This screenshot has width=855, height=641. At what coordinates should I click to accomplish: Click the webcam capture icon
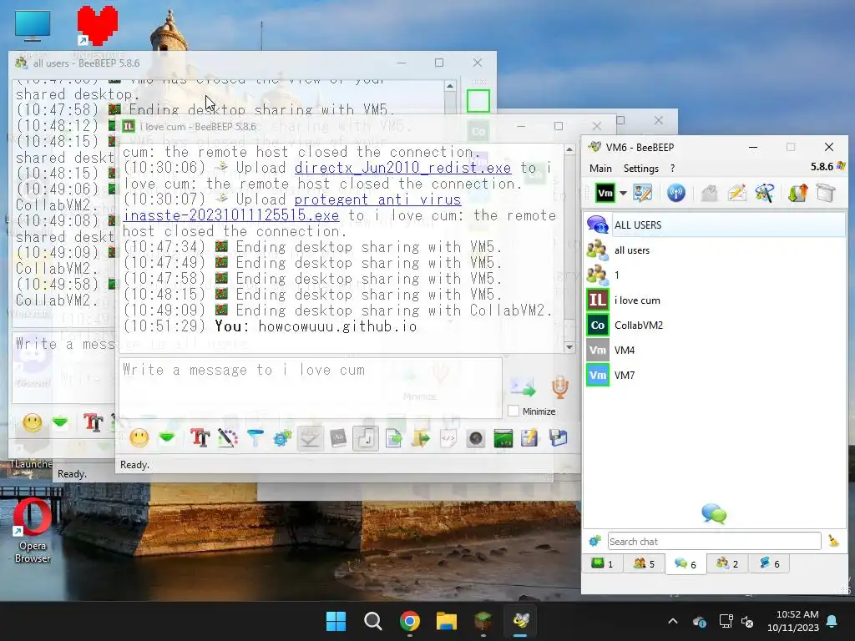coord(475,437)
